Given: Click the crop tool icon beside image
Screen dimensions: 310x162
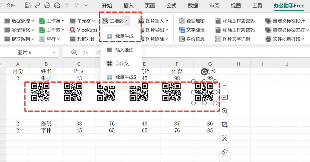Looking at the screenshot, I should (x=224, y=124).
